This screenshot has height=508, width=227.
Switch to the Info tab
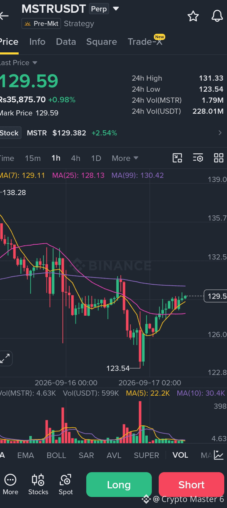click(37, 42)
